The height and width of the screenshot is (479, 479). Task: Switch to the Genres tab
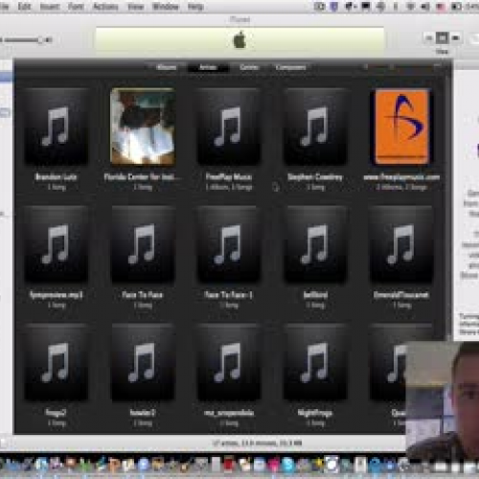(x=249, y=67)
